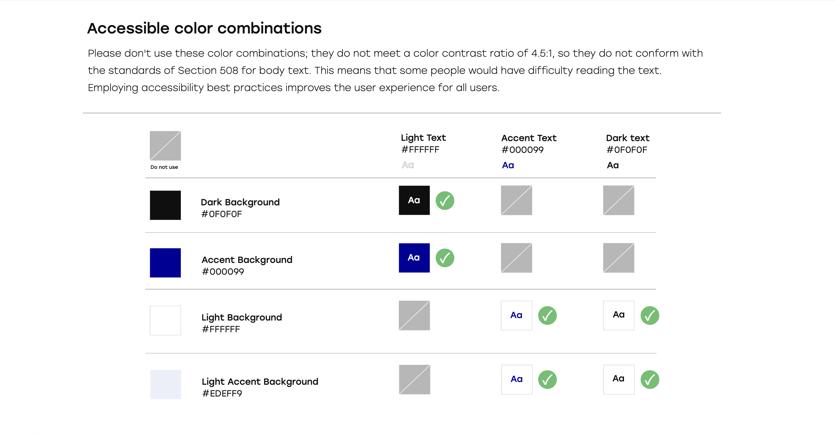Select the Light Accent Background #EDEFF9 swatch
The height and width of the screenshot is (436, 835).
[x=165, y=384]
